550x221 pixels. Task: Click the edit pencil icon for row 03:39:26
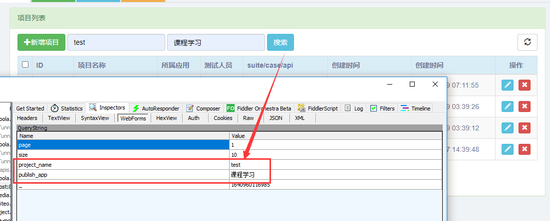pos(507,107)
